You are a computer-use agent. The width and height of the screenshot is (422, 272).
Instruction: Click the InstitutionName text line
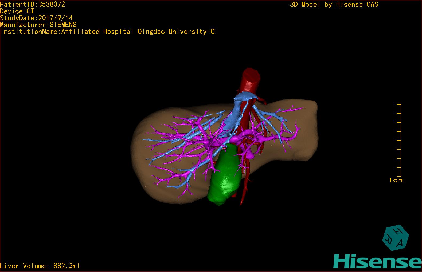[x=107, y=32]
